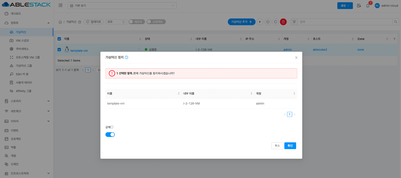Viewport: 401px width, 178px height.
Task: Toggle the 메트릭 switch
Action: 137,22
